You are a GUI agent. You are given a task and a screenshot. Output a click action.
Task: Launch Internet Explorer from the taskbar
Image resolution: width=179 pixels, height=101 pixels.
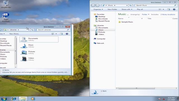pyautogui.click(x=14, y=99)
